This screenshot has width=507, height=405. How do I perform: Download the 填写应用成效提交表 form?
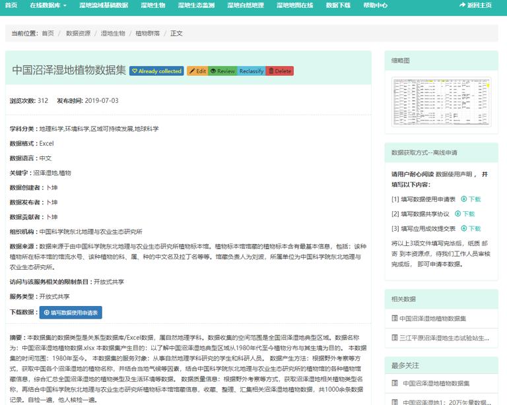471,228
